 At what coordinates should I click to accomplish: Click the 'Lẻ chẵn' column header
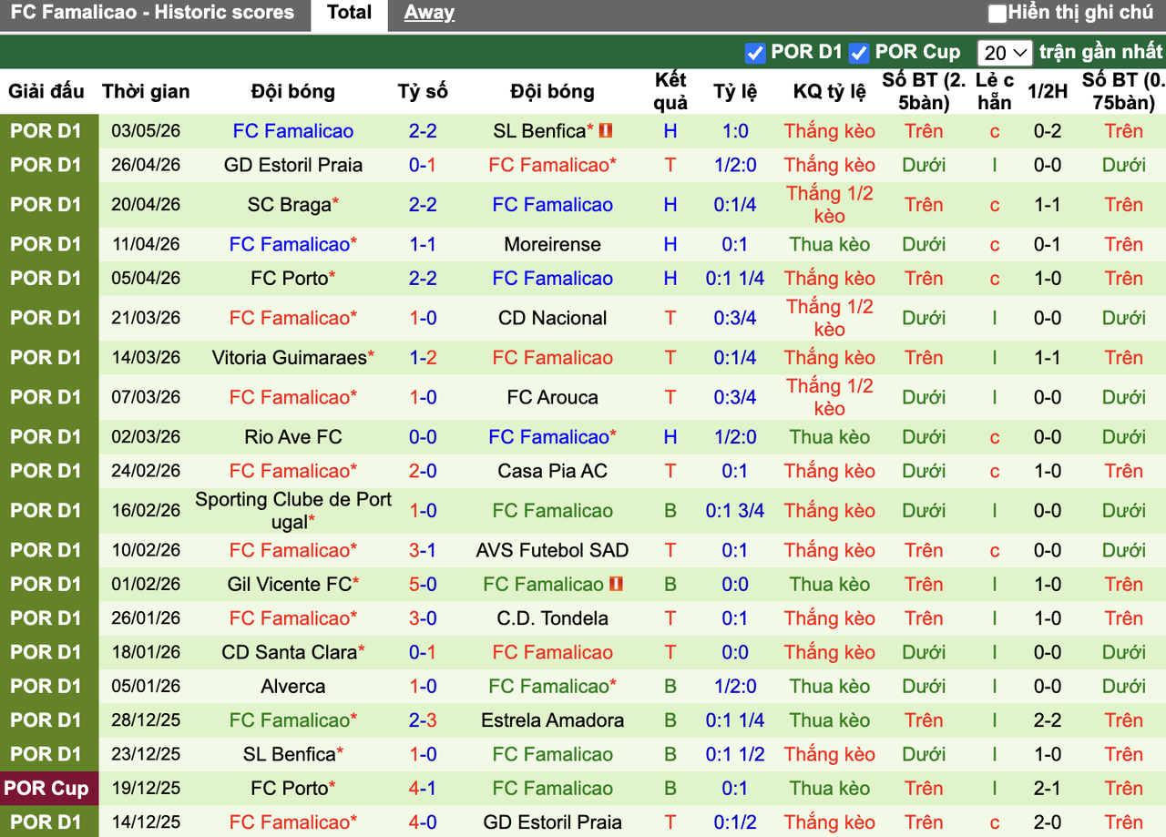tap(995, 91)
